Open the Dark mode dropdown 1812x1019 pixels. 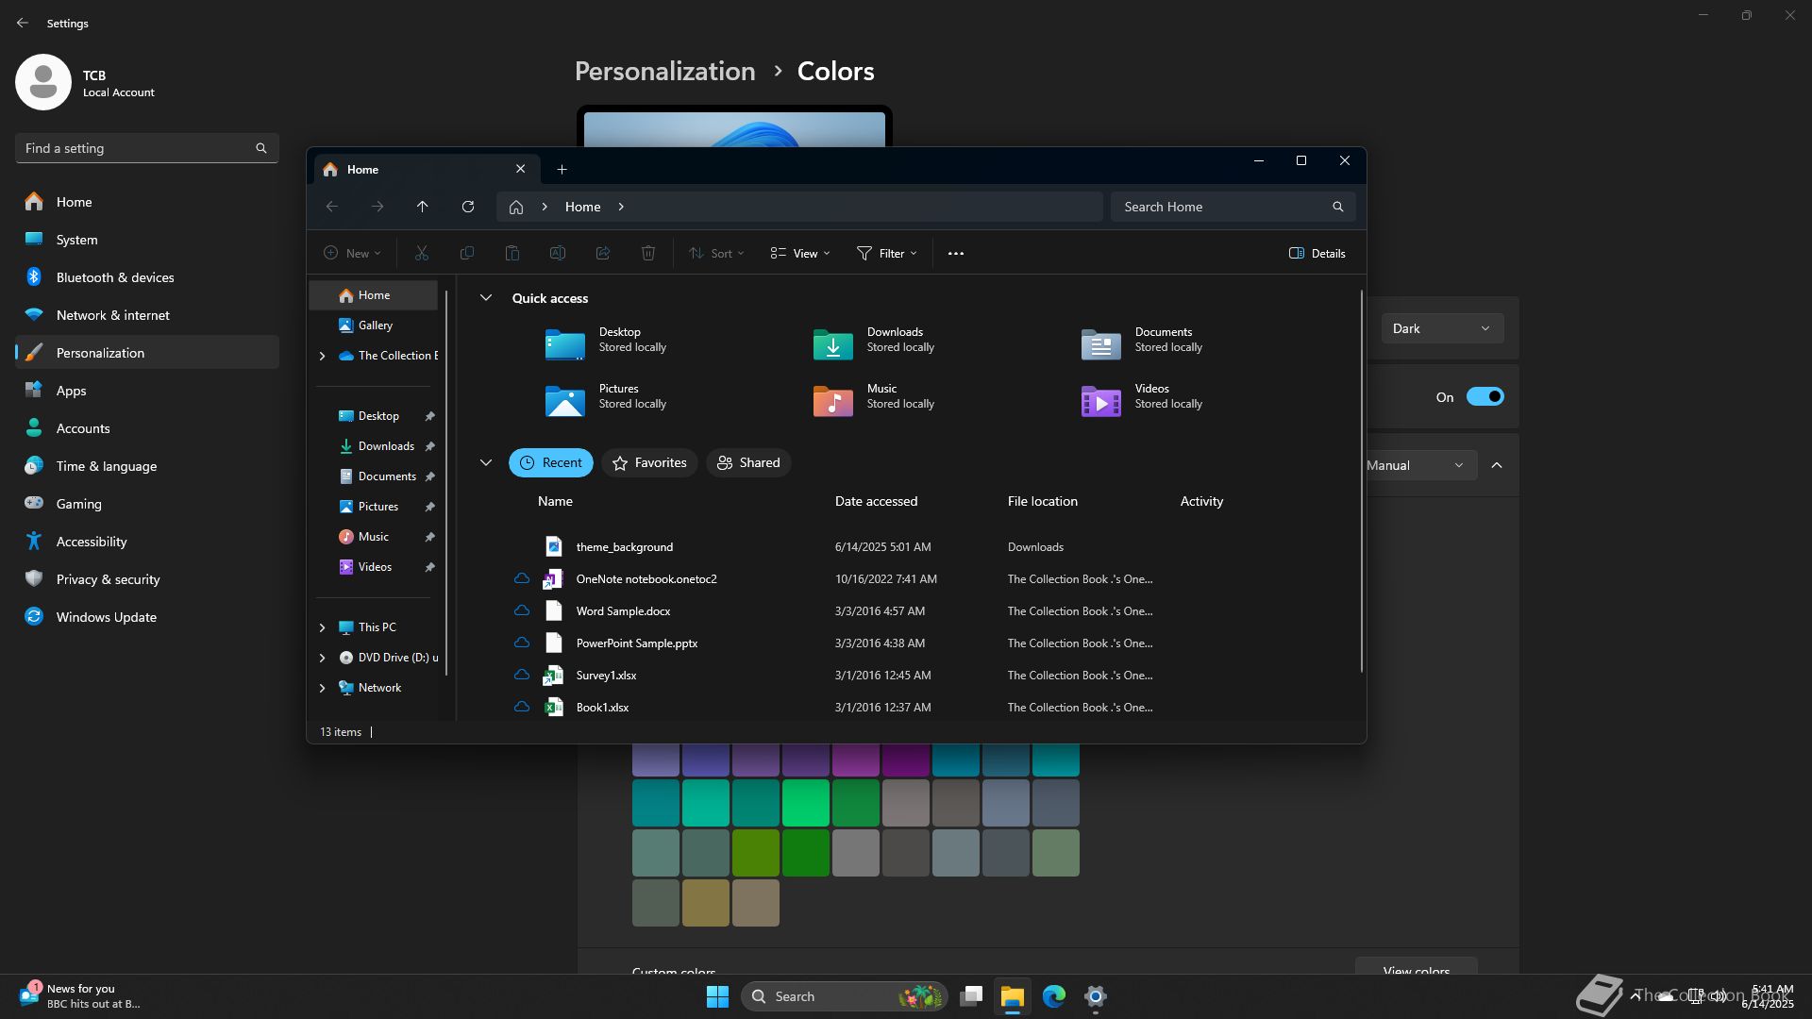click(1441, 328)
